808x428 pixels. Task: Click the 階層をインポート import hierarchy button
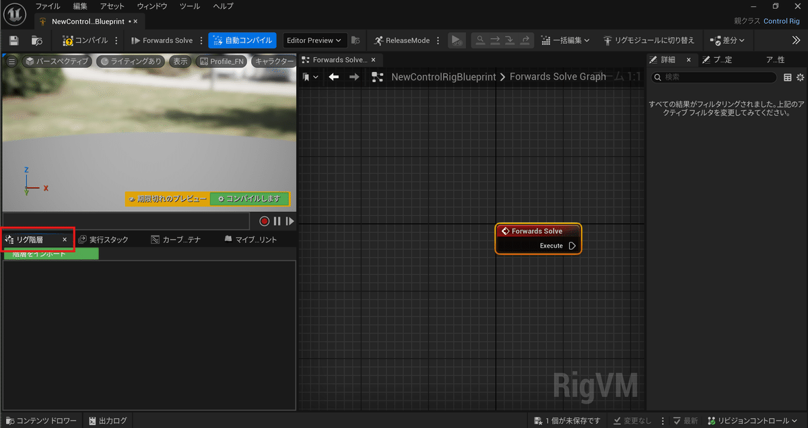pyautogui.click(x=51, y=254)
